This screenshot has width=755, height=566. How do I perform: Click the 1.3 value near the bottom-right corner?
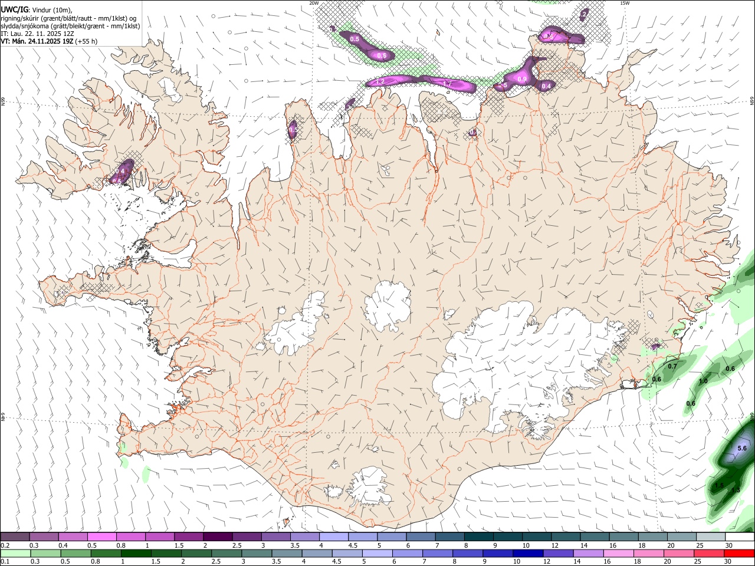click(736, 491)
